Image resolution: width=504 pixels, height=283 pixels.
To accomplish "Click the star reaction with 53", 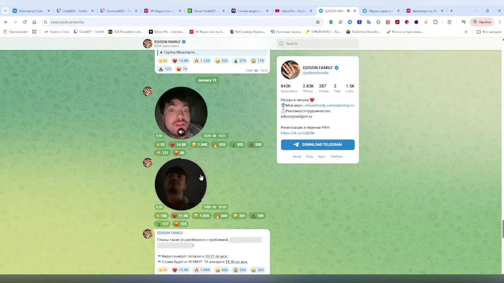I will 161,145.
